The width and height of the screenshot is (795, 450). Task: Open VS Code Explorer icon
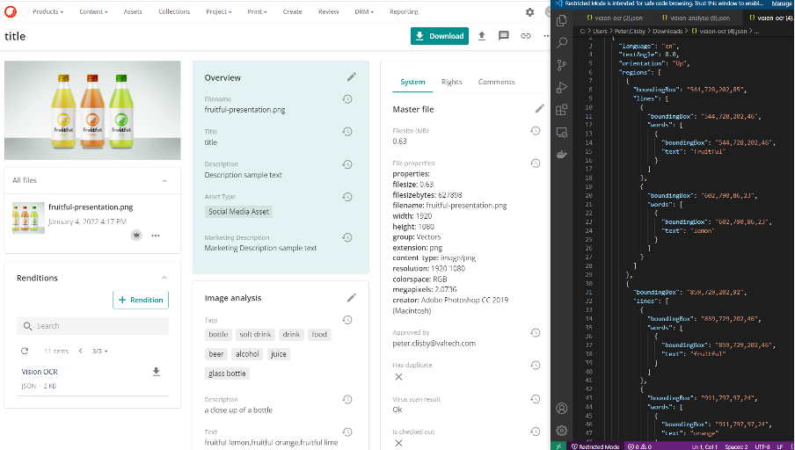pos(562,20)
